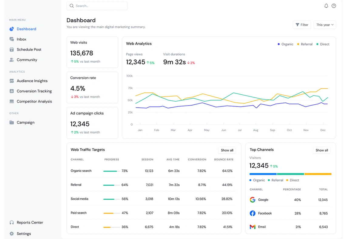This screenshot has width=349, height=239.
Task: Click the Google icon in Top Channels
Action: [x=252, y=200]
